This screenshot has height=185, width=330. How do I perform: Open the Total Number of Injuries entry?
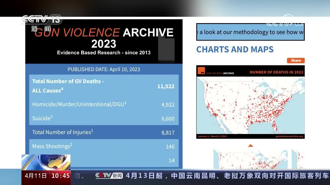click(63, 132)
